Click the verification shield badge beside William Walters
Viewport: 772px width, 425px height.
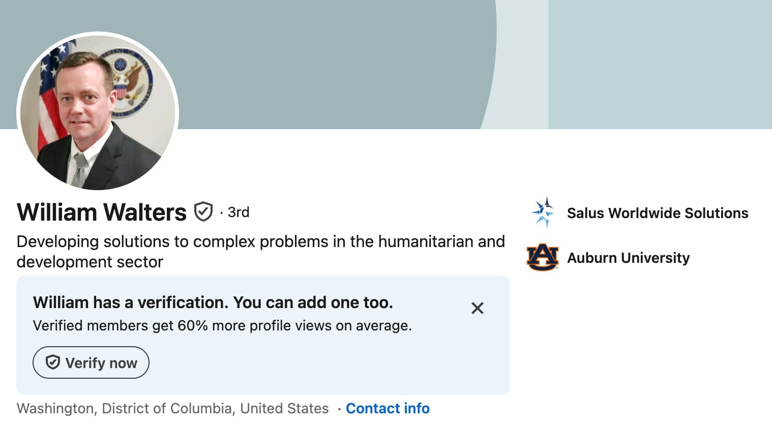tap(203, 212)
